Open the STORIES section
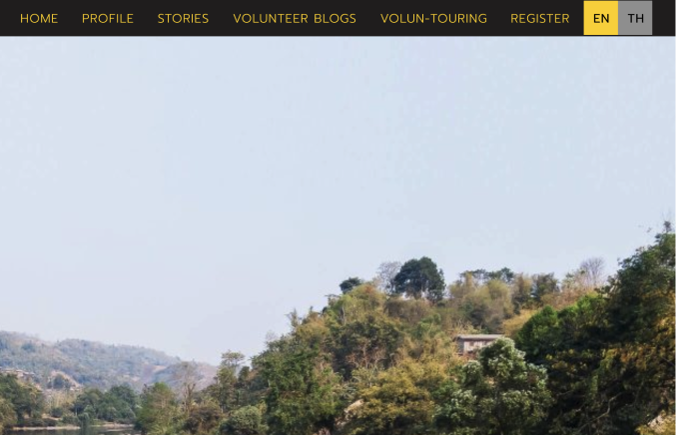This screenshot has height=435, width=676. [x=183, y=19]
